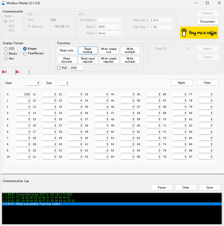Choose the LED display format

coord(6,49)
